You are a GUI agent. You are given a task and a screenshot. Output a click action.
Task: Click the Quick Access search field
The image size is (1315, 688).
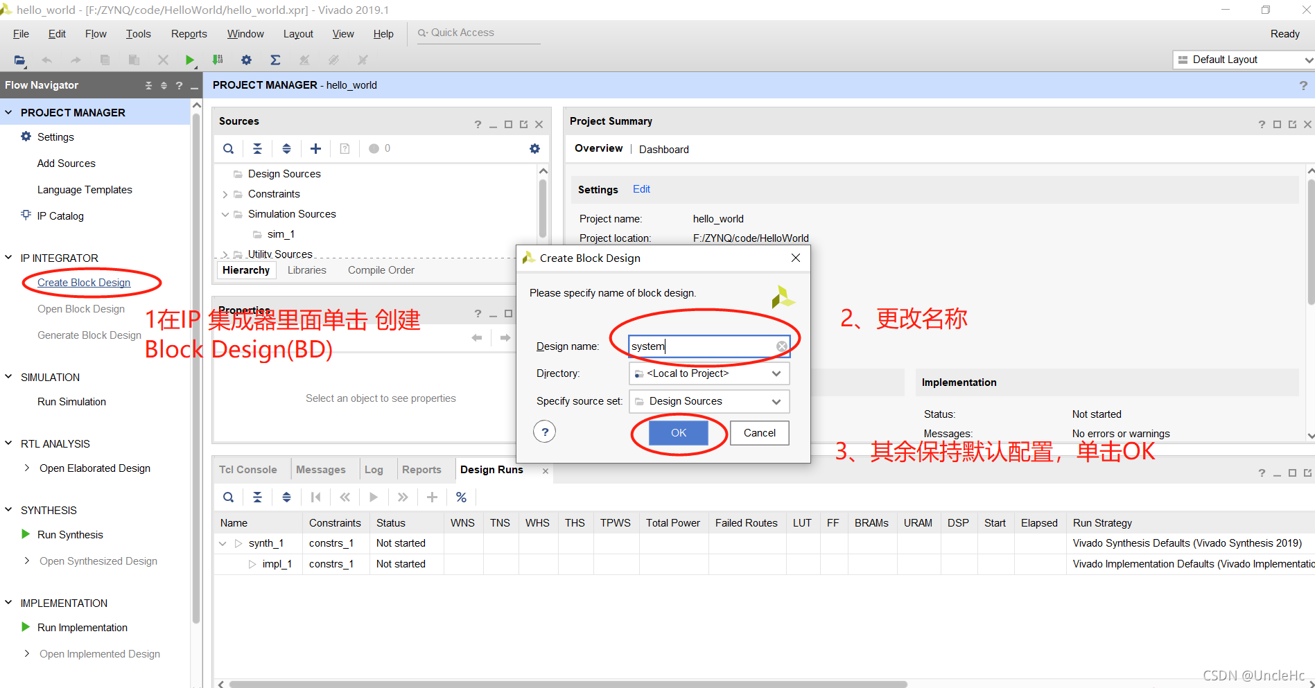[x=478, y=33]
